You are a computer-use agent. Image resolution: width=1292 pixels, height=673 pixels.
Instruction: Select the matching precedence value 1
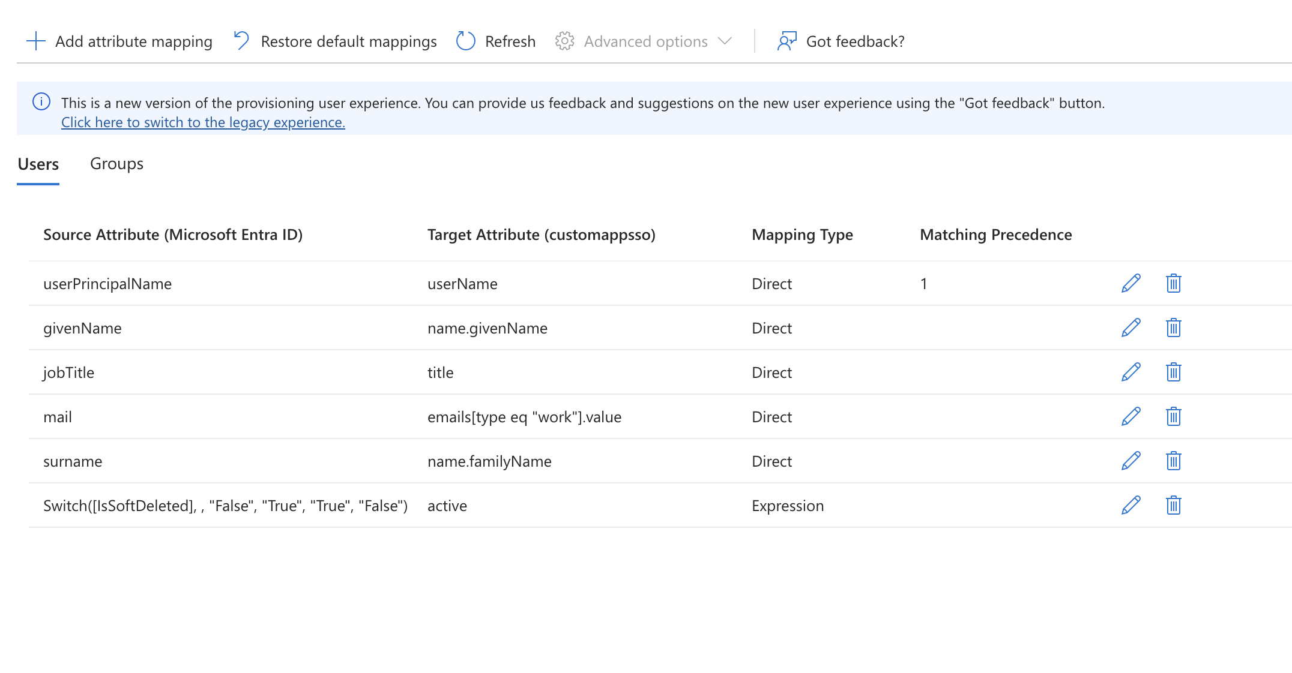924,284
